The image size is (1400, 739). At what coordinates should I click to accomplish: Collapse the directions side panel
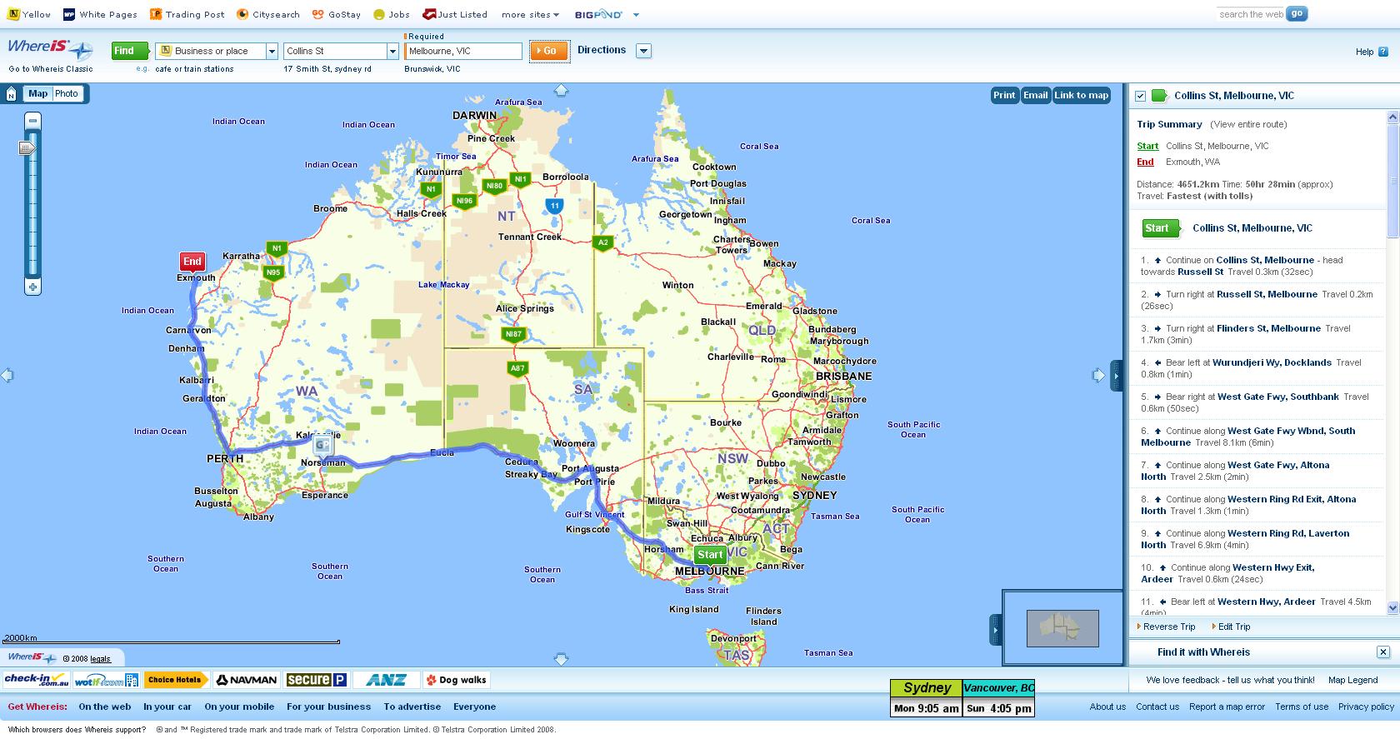[1117, 377]
